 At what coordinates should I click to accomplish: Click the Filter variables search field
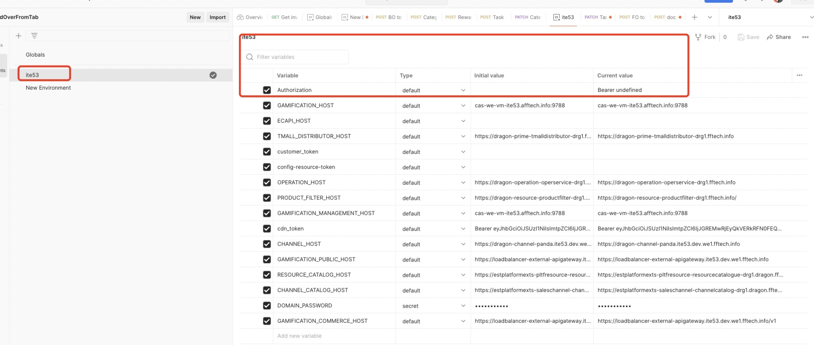(x=299, y=57)
